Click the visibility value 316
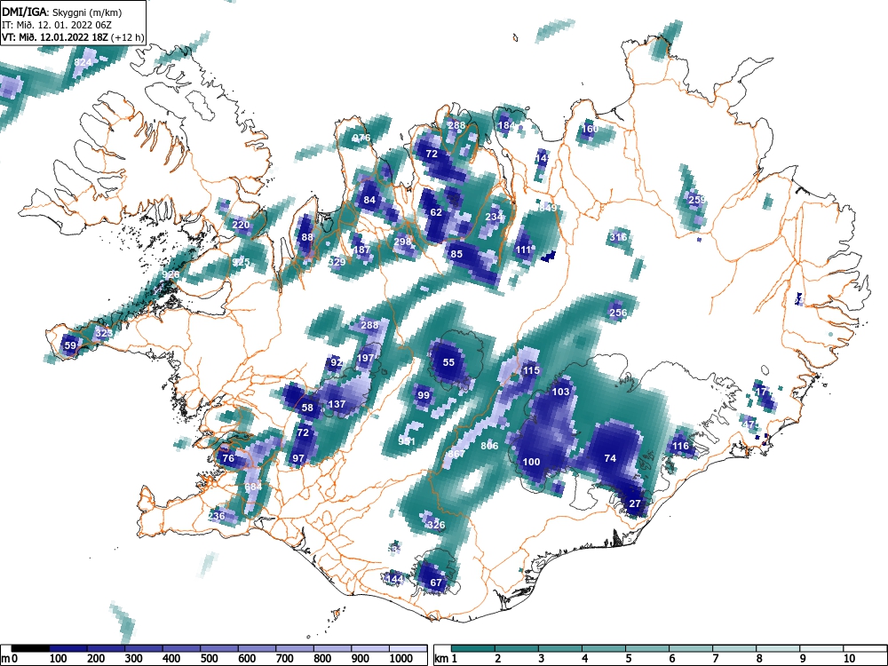 618,237
